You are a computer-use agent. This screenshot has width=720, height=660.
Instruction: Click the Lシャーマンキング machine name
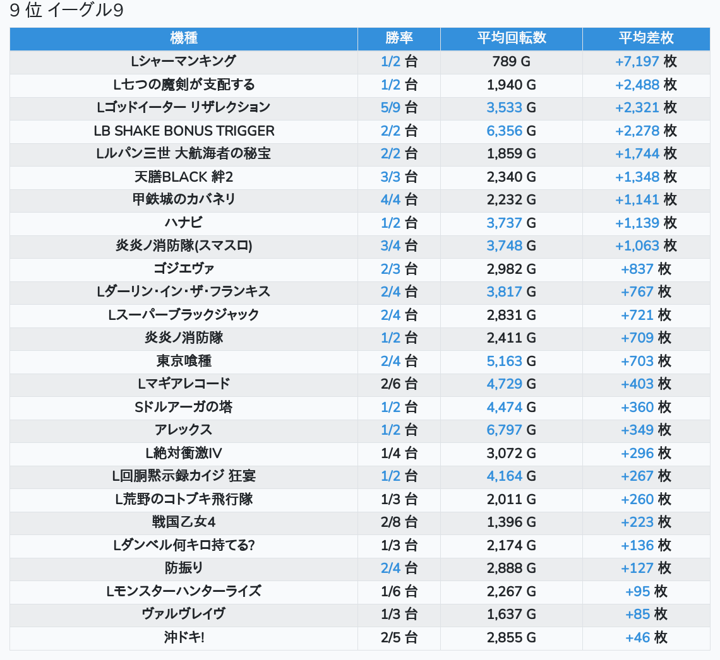pos(184,62)
